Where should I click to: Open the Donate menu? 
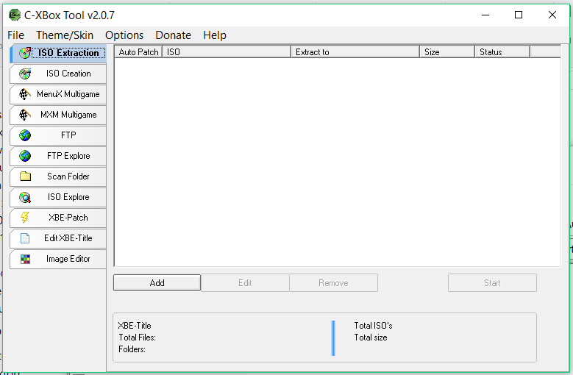point(173,35)
